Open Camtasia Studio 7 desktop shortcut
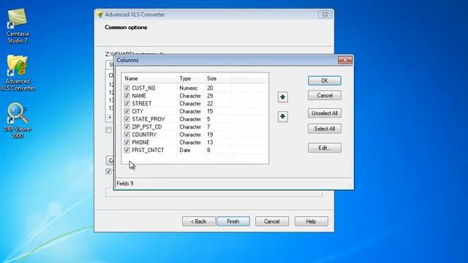The width and height of the screenshot is (468, 263). (x=18, y=26)
